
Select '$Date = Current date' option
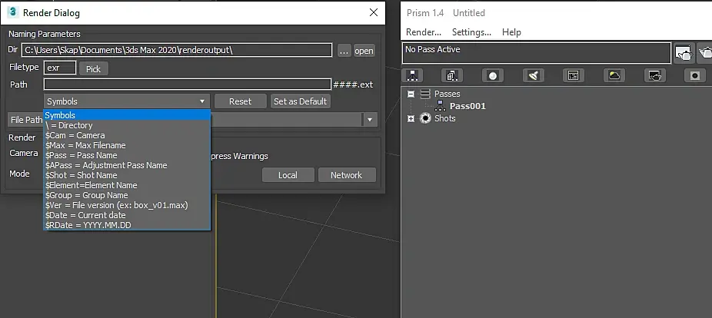127,215
